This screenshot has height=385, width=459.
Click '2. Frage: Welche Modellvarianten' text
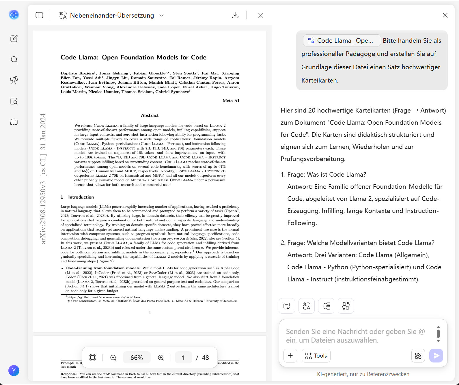(357, 243)
